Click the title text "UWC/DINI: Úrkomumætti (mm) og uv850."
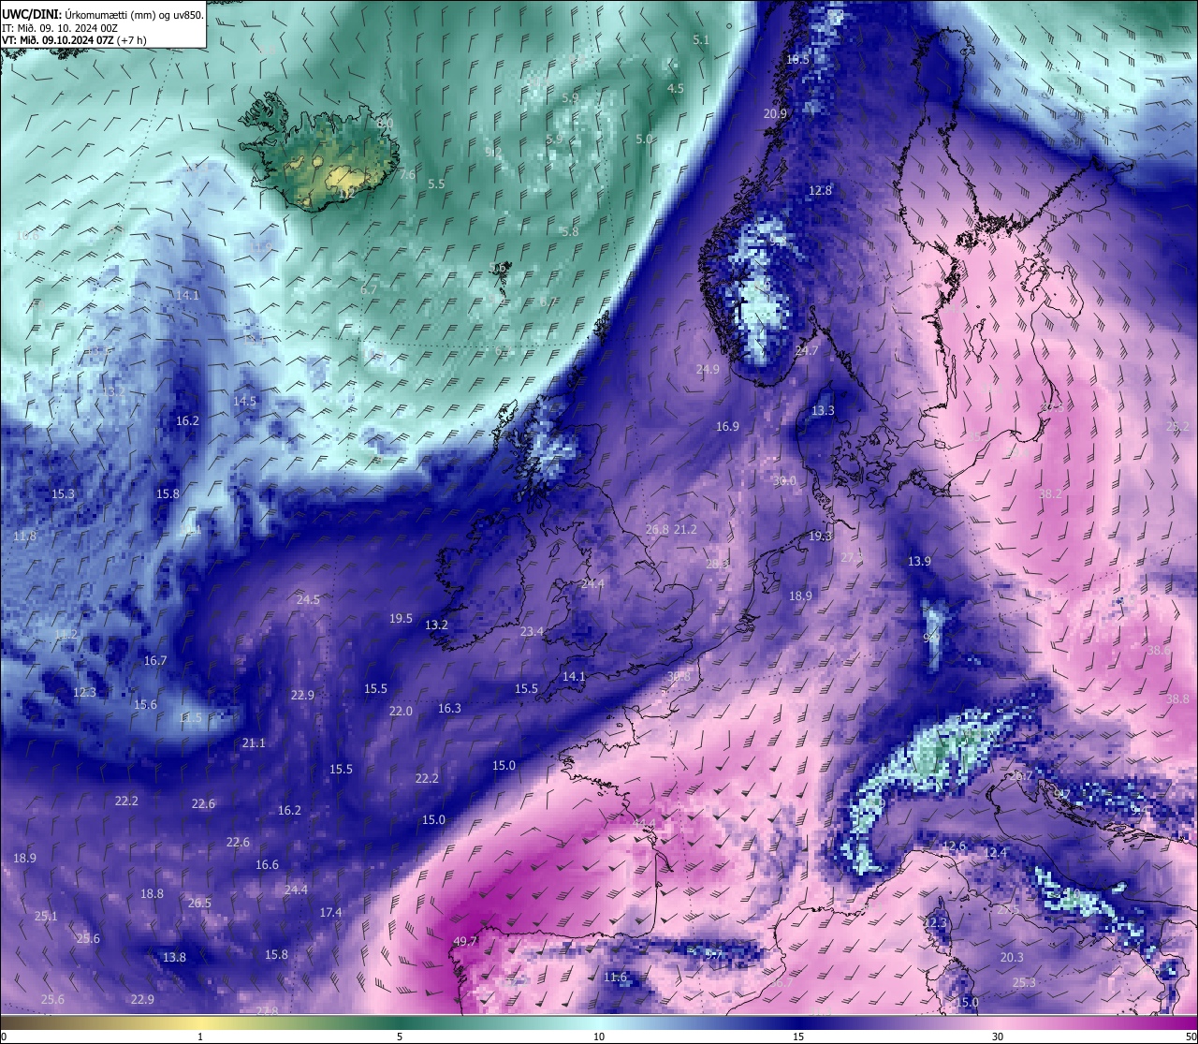The height and width of the screenshot is (1044, 1198). pos(102,14)
